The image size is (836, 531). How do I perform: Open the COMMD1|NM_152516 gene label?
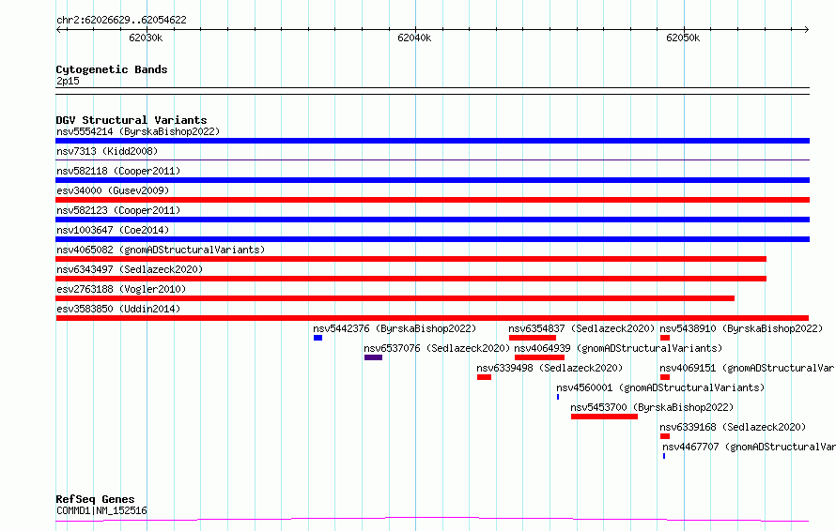101,510
